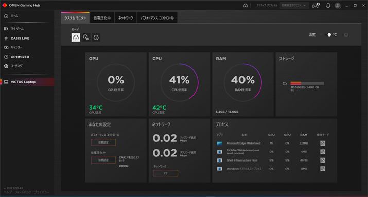368x197 pixels.
Task: Click the OMEN Gaming Hub red diamond logo
Action: coord(5,5)
